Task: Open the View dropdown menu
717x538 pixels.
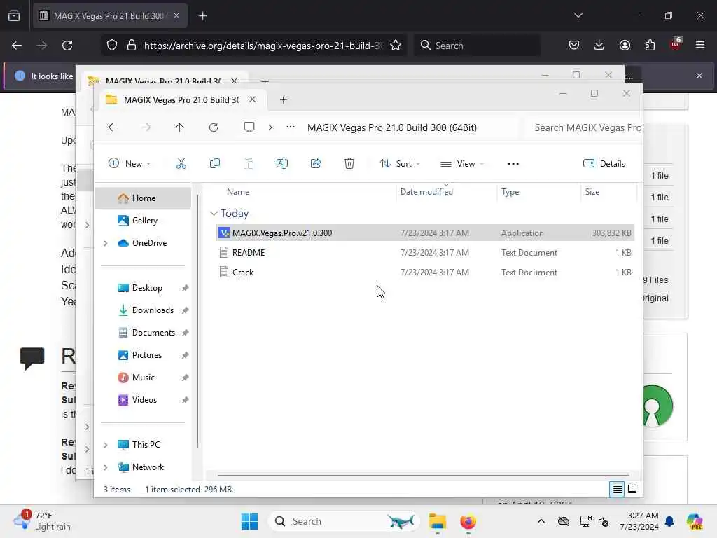Action: click(x=462, y=164)
